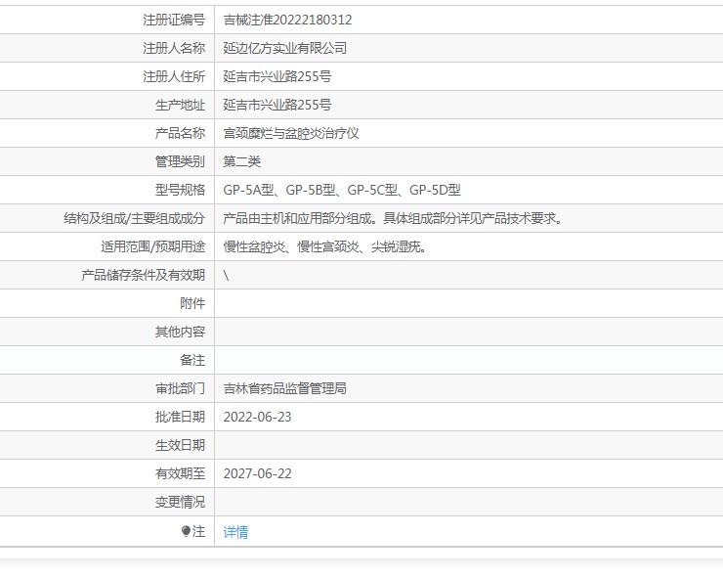Click the 慢性盆腔炎 intended use text
Image resolution: width=723 pixels, height=579 pixels.
tap(254, 247)
